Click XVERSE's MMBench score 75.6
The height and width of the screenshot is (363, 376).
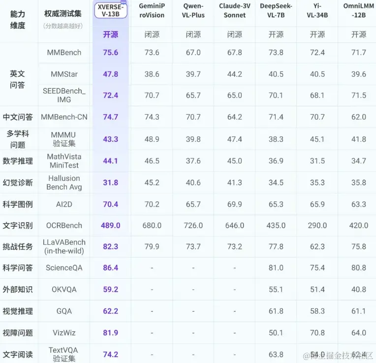(111, 53)
